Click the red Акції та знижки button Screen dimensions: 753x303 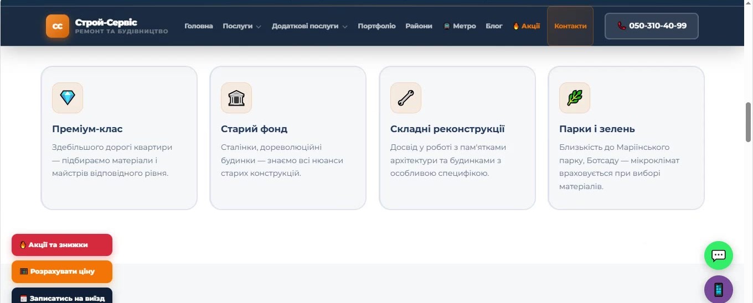pos(62,245)
